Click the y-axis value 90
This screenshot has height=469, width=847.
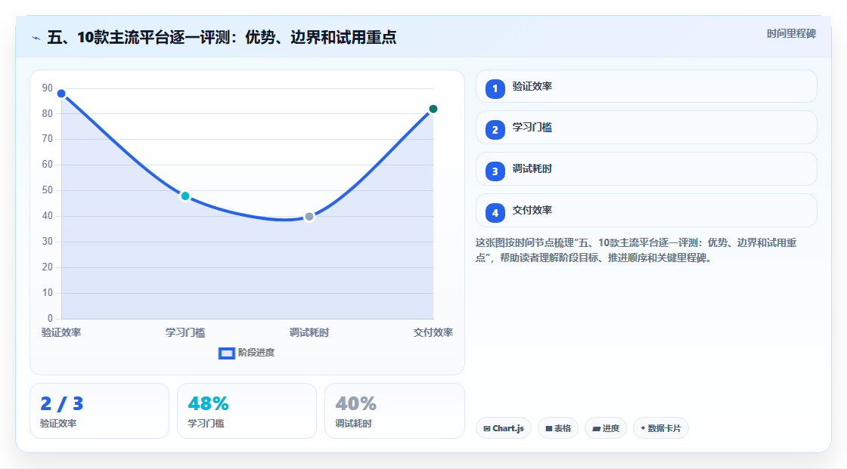point(48,88)
